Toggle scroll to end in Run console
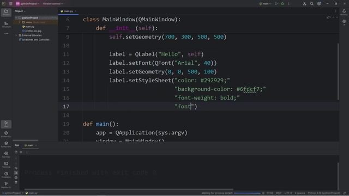Image resolution: width=349 pixels, height=196 pixels. point(16,173)
